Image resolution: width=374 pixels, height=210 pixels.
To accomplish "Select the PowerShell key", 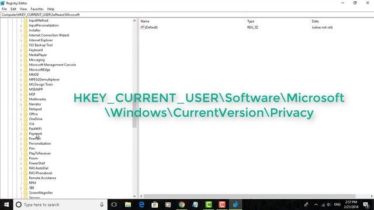I will tap(37, 163).
